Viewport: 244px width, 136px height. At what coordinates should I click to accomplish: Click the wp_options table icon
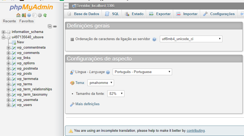point(14,63)
